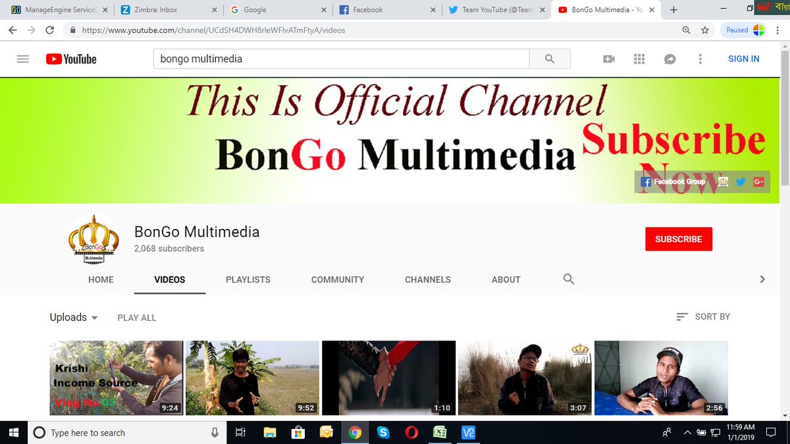Click the Google Plus icon on banner
The width and height of the screenshot is (790, 444).
point(758,182)
